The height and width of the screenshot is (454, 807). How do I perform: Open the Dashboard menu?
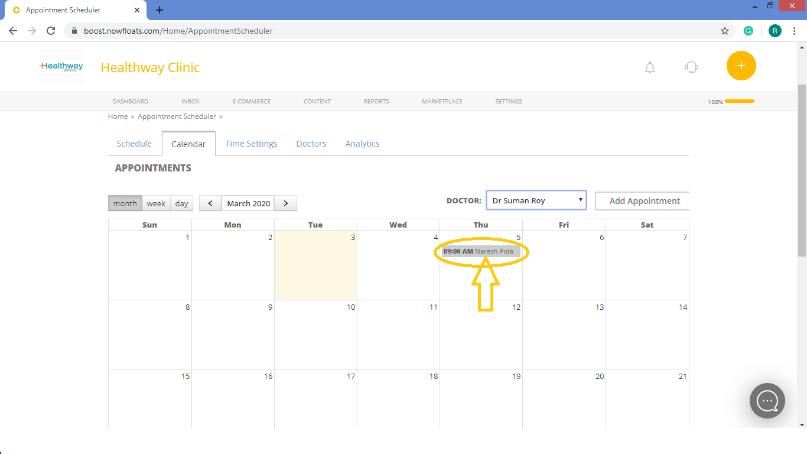(x=131, y=101)
